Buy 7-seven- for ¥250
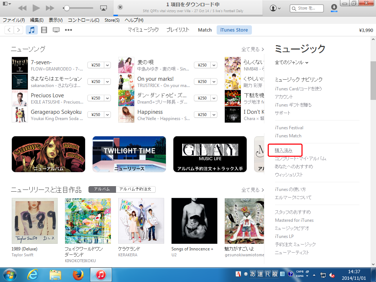Screen dimensions: 376x282 [96, 65]
